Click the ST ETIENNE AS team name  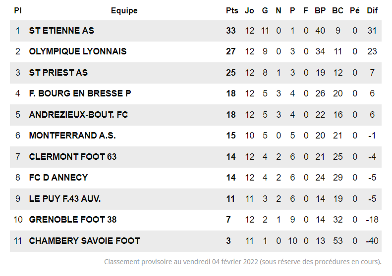(61, 31)
